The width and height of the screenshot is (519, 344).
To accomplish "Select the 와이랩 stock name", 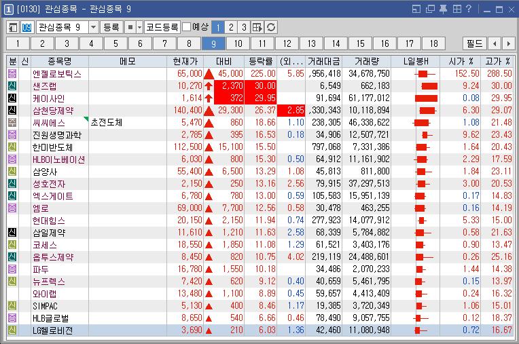I will 44,294.
